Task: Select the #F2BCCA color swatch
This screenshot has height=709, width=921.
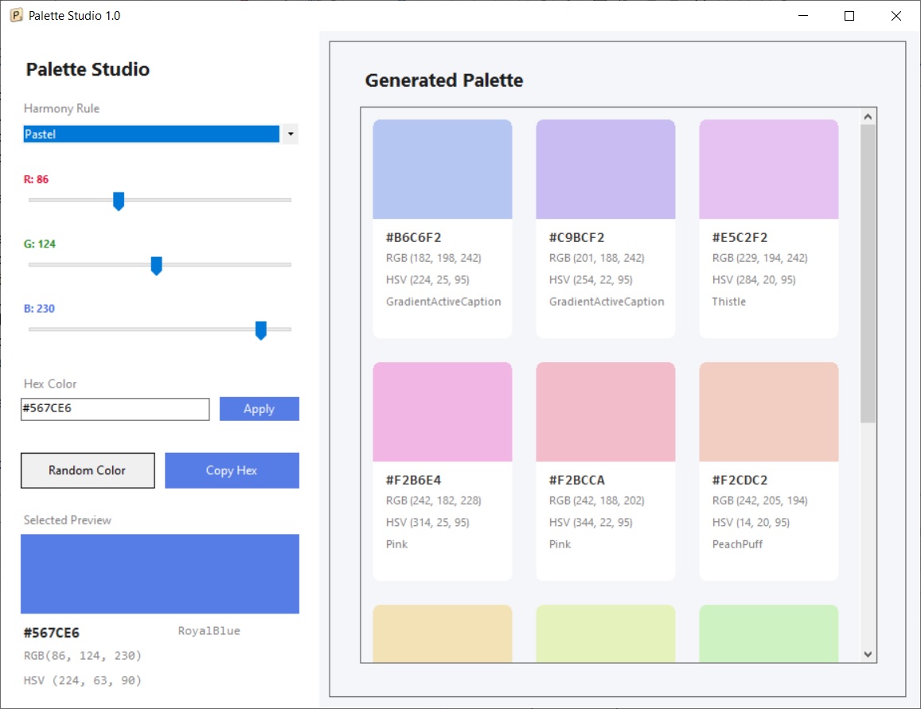Action: point(606,411)
